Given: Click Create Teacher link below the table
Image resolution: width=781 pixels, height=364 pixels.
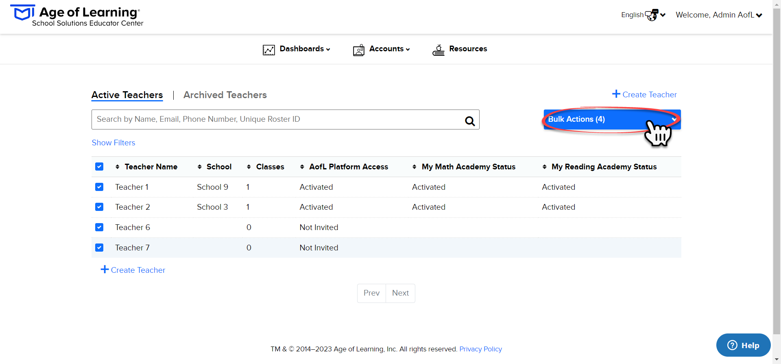Looking at the screenshot, I should tap(133, 270).
